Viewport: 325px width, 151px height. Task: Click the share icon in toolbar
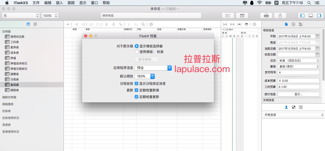[x=280, y=16]
